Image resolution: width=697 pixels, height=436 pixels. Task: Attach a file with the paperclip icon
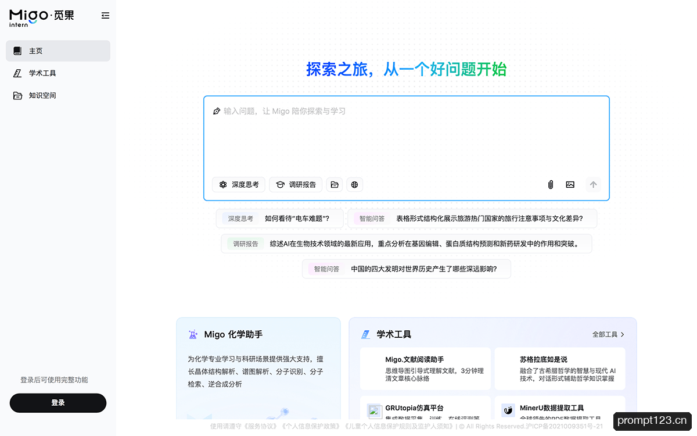click(550, 184)
